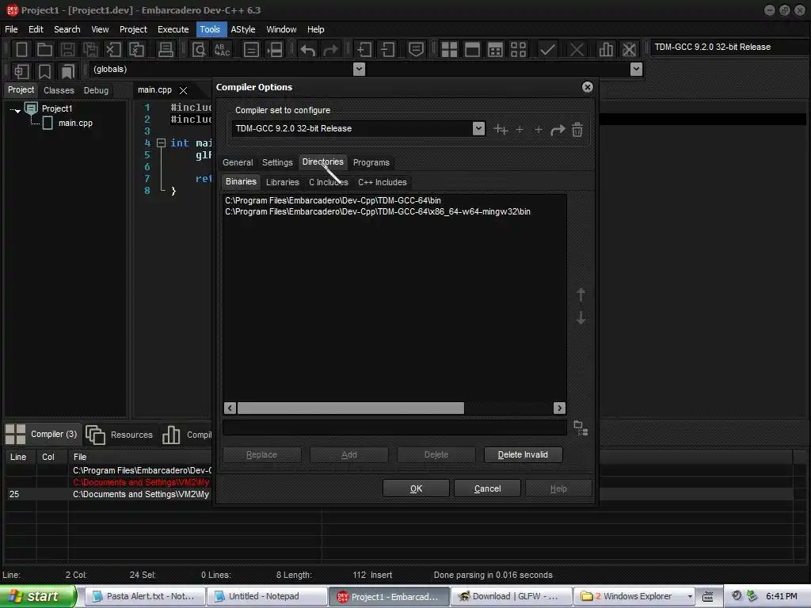This screenshot has width=811, height=608.
Task: Click the add-multiple compiler sets plus icon
Action: pyautogui.click(x=501, y=129)
